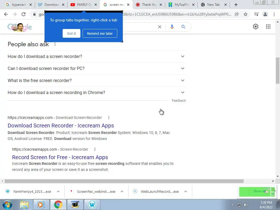Expand 'What is the free screen recorder?'
This screenshot has width=280, height=210.
pos(97,81)
